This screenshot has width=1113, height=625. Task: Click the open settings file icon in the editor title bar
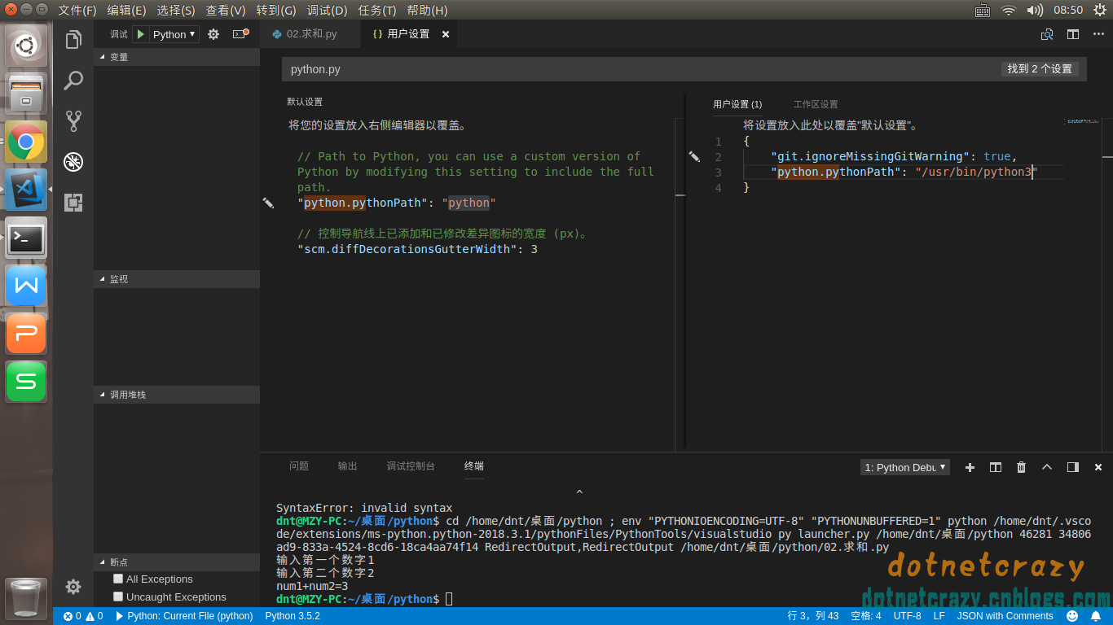point(1047,34)
